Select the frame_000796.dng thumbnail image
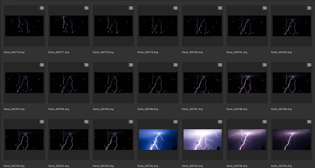 click(x=292, y=139)
